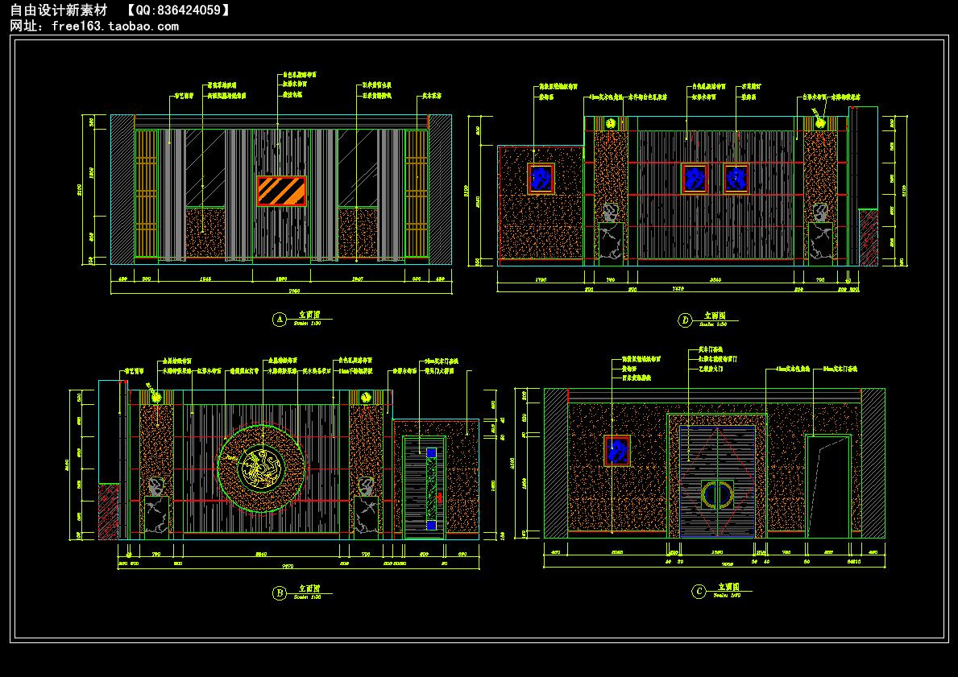Click the right yellow wall lamp in elevation B
Image resolution: width=958 pixels, height=677 pixels.
[365, 398]
